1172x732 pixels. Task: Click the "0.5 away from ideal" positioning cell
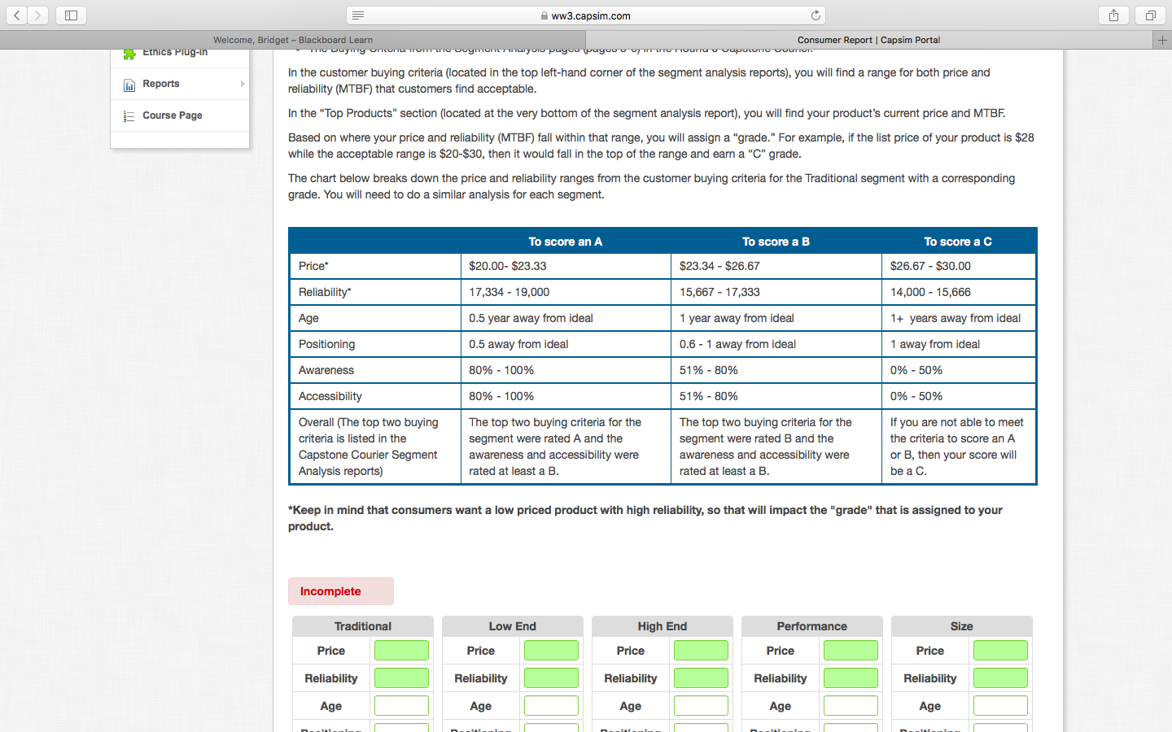(566, 344)
